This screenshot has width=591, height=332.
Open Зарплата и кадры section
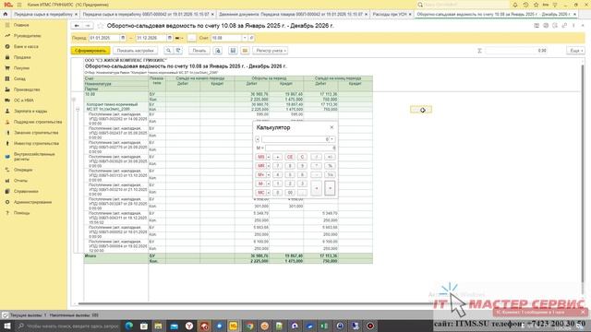click(30, 111)
